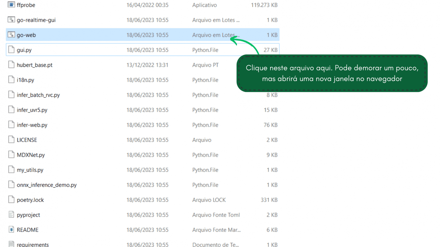Image resolution: width=440 pixels, height=247 pixels.
Task: Click the infer-web.py file name
Action: click(x=32, y=125)
